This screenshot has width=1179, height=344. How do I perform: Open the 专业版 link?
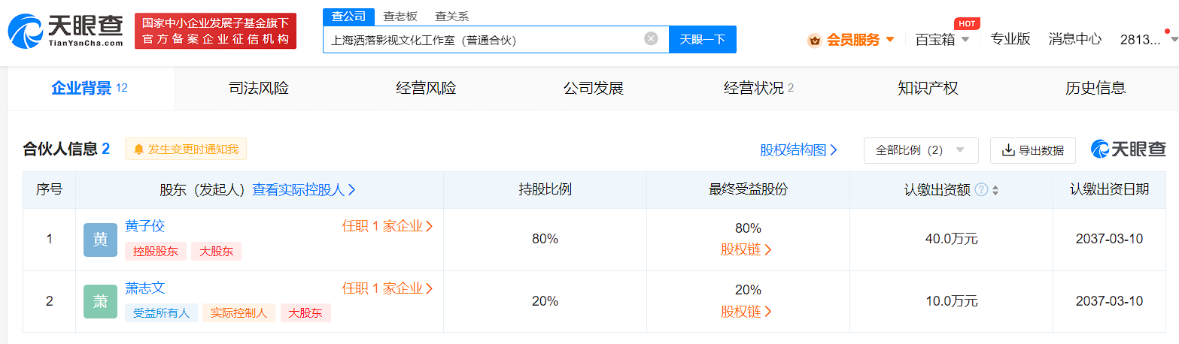coord(1010,40)
